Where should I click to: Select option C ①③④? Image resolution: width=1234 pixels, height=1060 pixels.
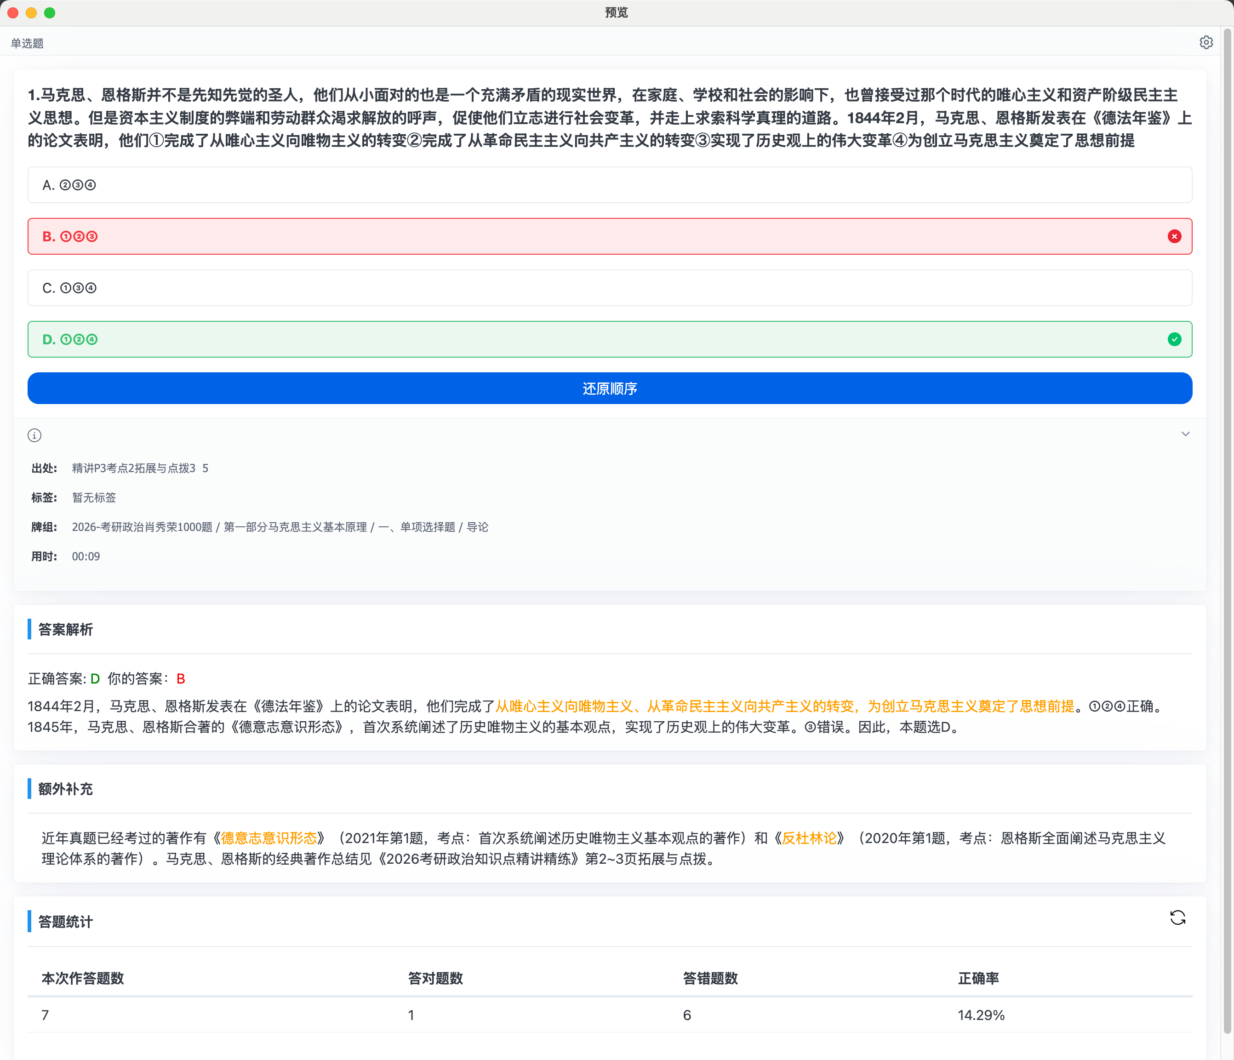tap(609, 288)
